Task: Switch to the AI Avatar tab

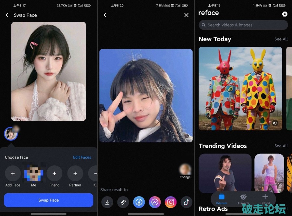Action: pyautogui.click(x=243, y=198)
